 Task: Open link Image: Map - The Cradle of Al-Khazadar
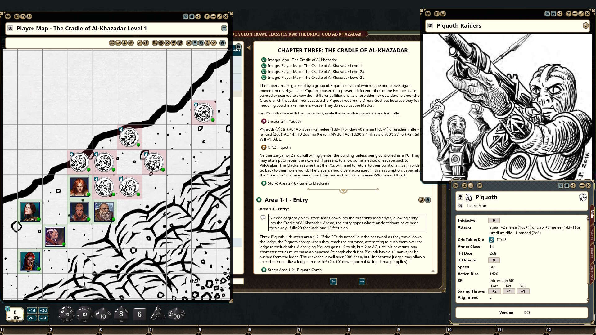299,60
